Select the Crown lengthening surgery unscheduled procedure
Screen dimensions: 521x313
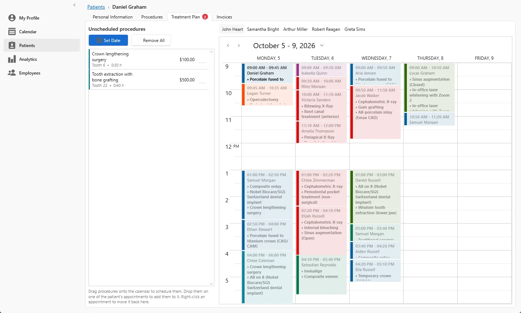pyautogui.click(x=149, y=59)
